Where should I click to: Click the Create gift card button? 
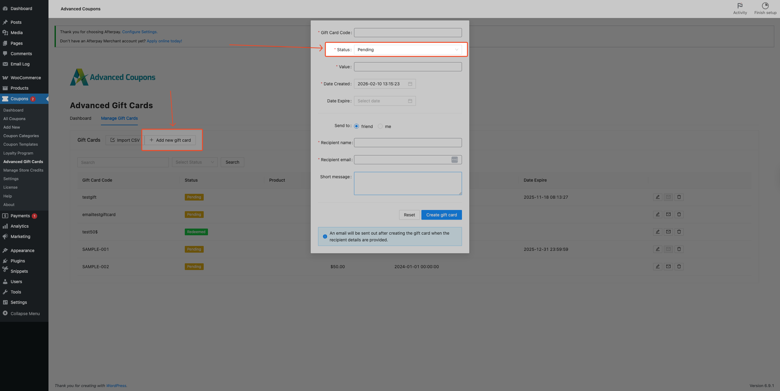(x=441, y=215)
